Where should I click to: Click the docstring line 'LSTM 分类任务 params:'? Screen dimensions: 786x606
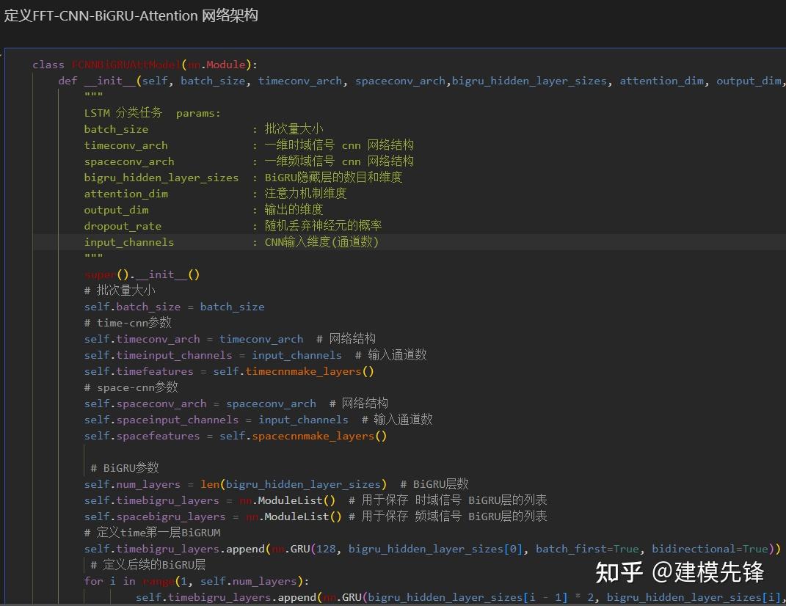tap(153, 113)
